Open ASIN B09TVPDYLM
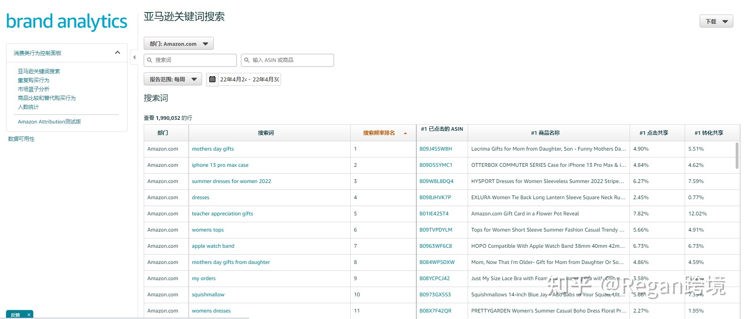Screen dimensions: 745x319 click(436, 230)
